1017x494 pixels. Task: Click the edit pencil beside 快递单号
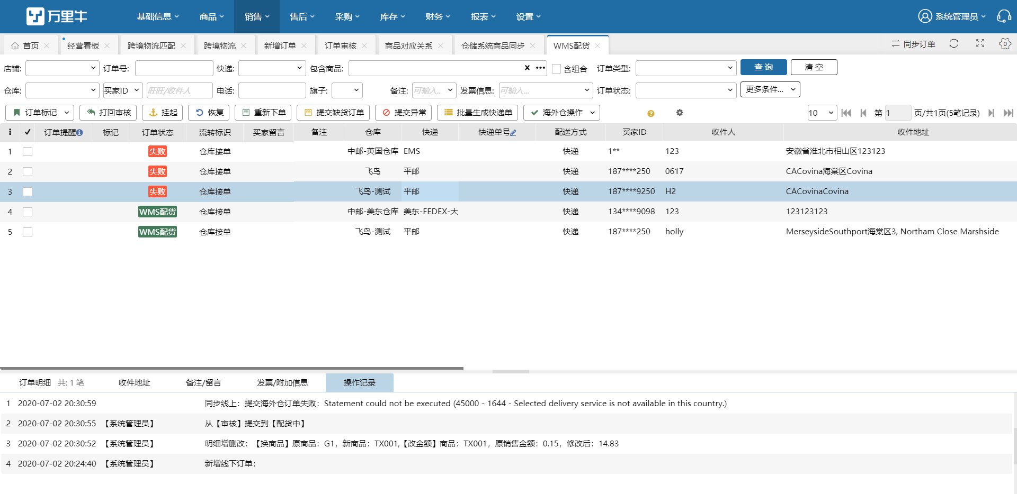pos(513,133)
